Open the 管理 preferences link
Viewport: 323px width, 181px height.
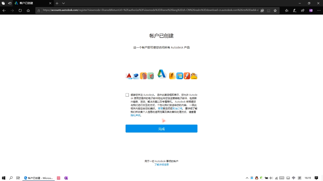(x=160, y=108)
